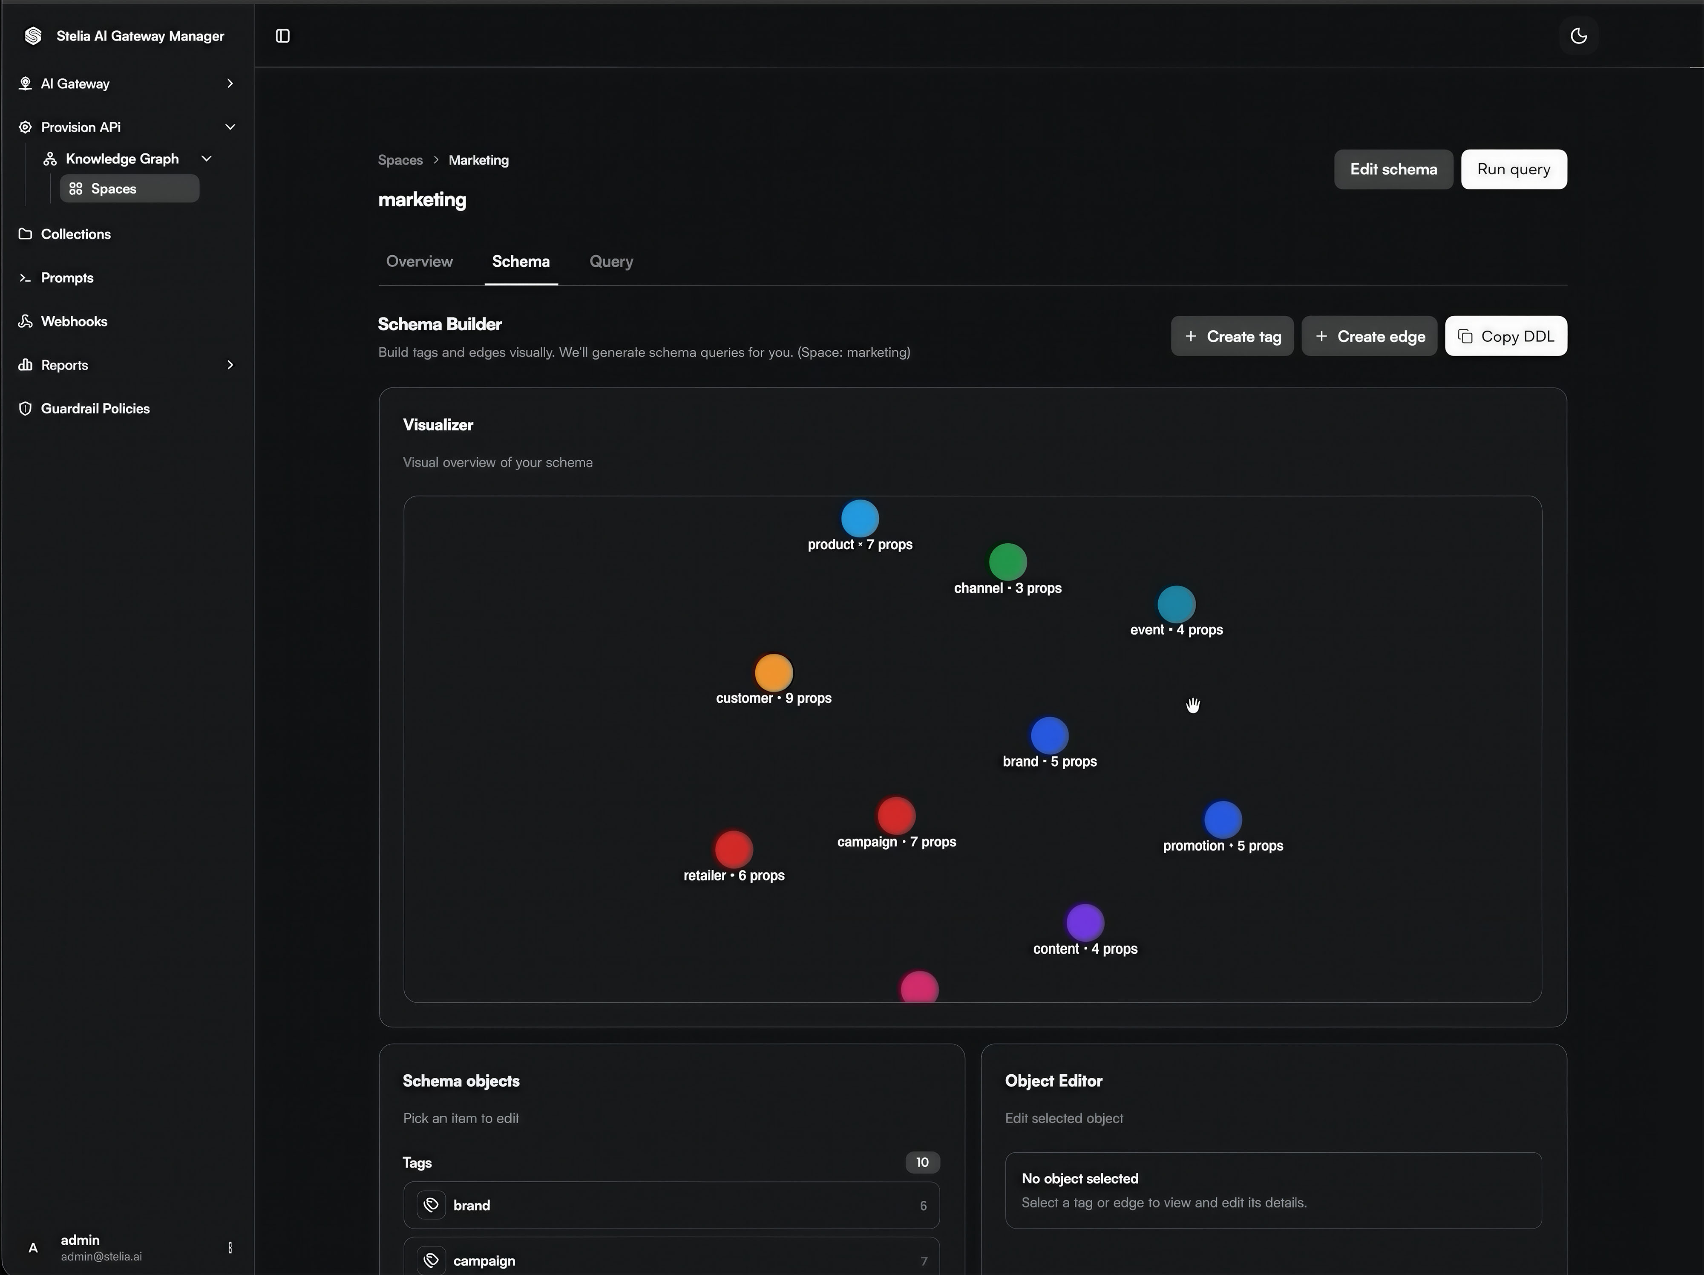Click the Webhooks icon

[x=26, y=321]
